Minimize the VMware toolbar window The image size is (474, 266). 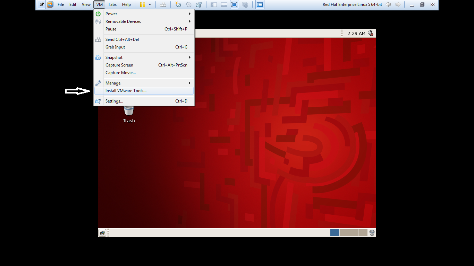pyautogui.click(x=412, y=5)
